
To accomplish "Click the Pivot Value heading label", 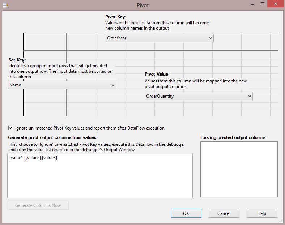I will click(156, 74).
